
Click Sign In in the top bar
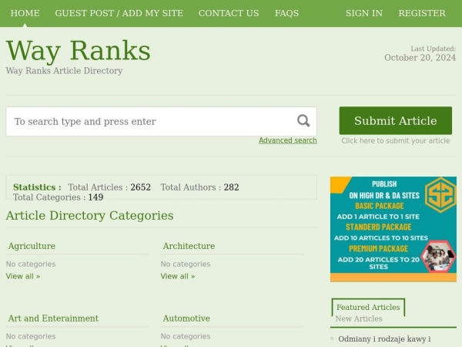(364, 13)
